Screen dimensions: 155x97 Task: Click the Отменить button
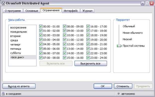click(x=123, y=86)
